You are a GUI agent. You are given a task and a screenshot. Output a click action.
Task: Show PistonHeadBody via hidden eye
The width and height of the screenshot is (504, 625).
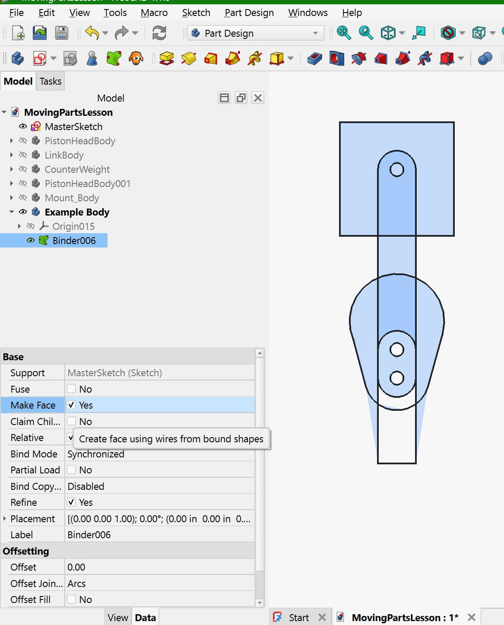(x=23, y=141)
